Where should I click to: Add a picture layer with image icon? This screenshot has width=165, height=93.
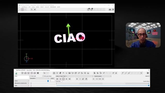69,73
